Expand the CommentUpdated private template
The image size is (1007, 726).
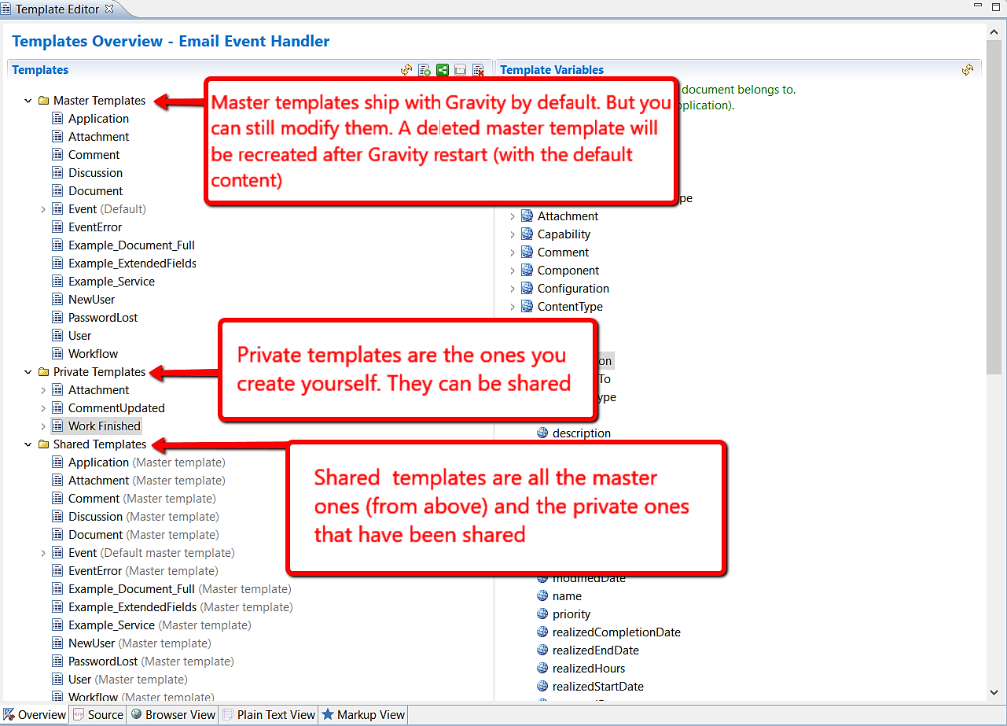point(43,408)
